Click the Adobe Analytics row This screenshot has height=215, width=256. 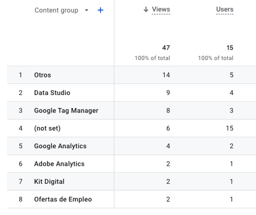(132, 164)
